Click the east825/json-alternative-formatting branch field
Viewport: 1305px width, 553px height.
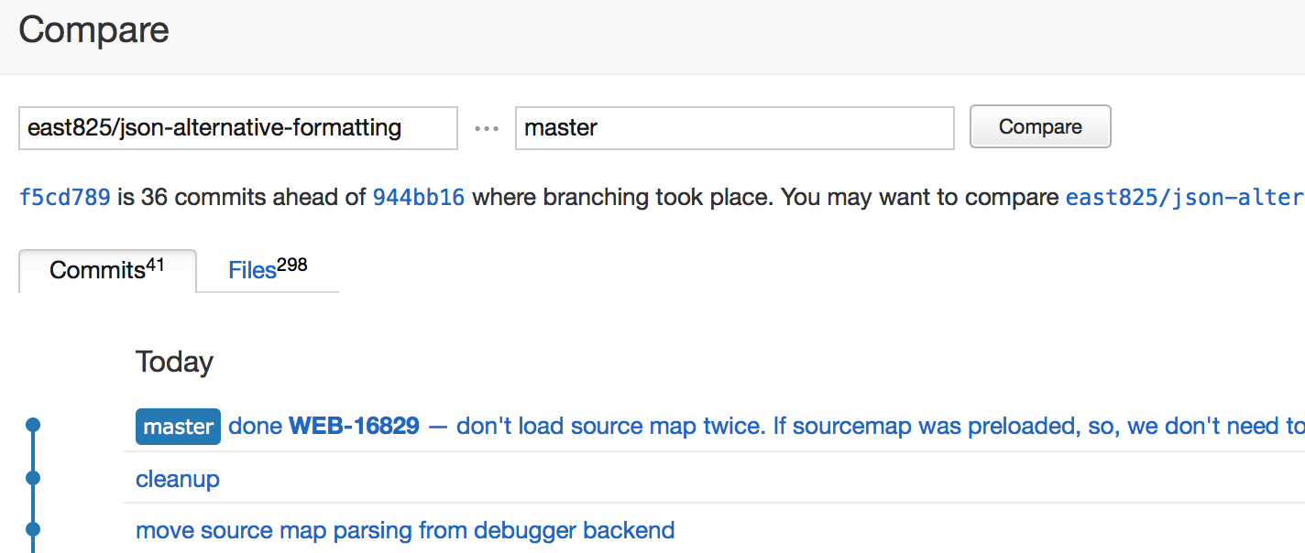point(238,127)
